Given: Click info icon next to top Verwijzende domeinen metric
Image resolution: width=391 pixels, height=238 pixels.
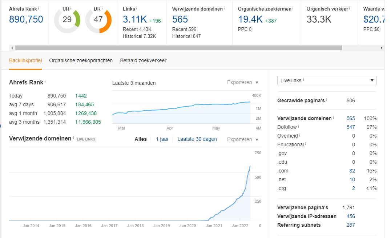Looking at the screenshot, I should point(224,8).
